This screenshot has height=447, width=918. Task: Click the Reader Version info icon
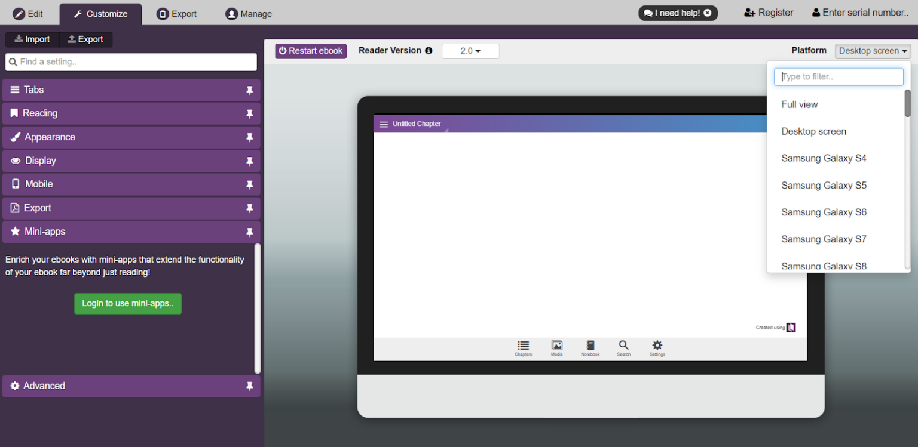click(x=430, y=50)
